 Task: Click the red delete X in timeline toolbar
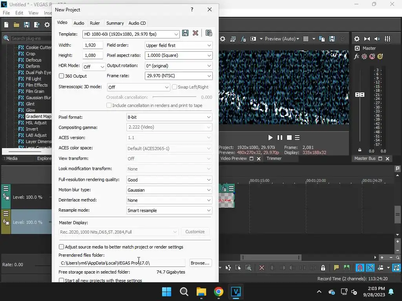[x=262, y=268]
